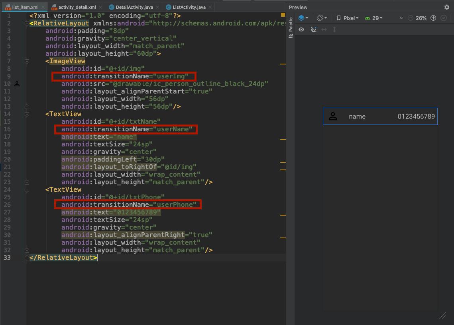Place cursor on the xml version declaration line

tap(105, 16)
